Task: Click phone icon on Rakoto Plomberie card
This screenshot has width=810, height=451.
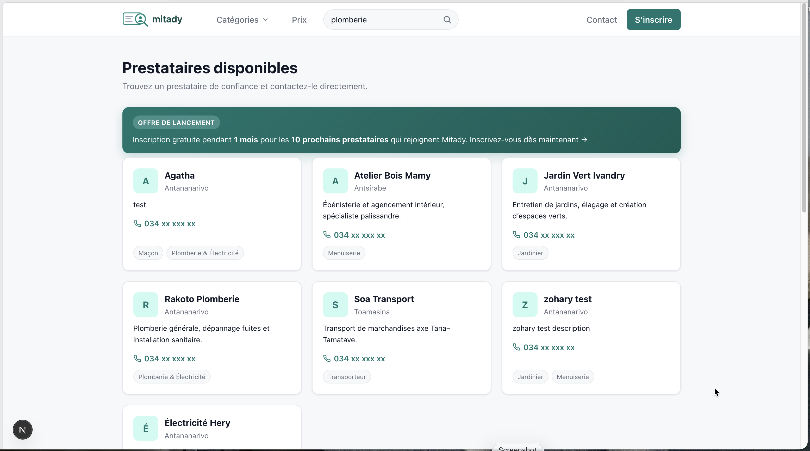Action: point(137,358)
